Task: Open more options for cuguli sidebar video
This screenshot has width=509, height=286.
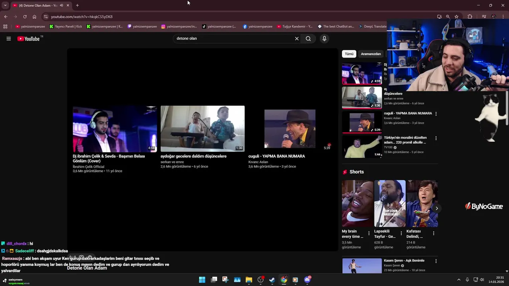Action: (436, 114)
